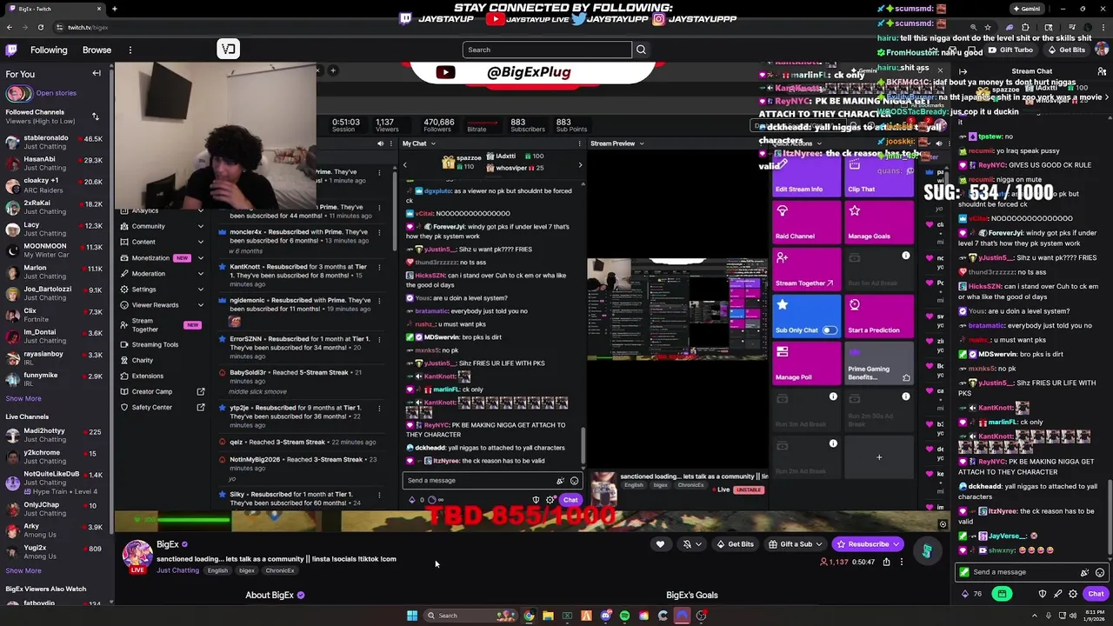Open the Following tab
Screen dimensions: 1113x626
coord(49,50)
